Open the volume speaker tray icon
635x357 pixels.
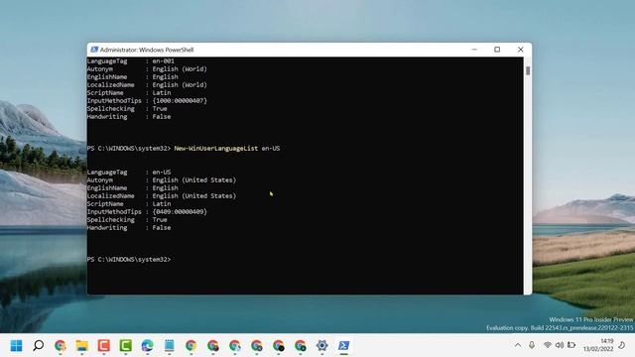click(560, 345)
